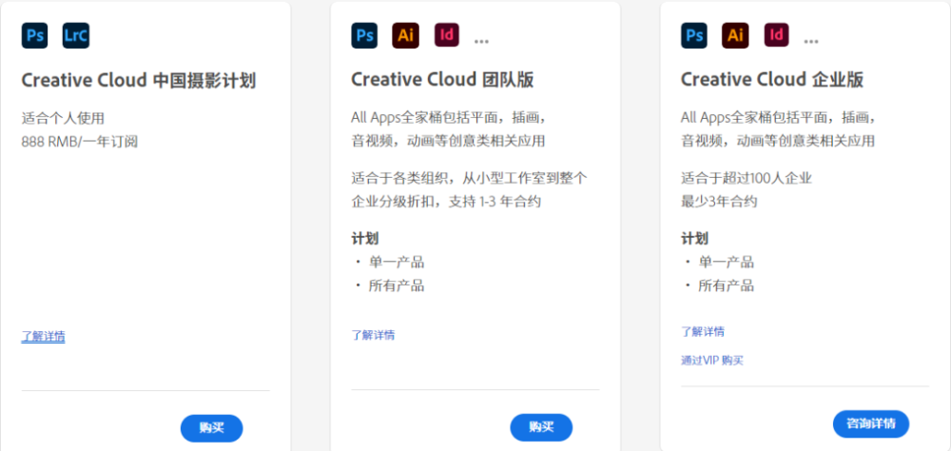Open 了解详情 link in the 团队版 card
Image resolution: width=951 pixels, height=451 pixels.
pos(373,335)
